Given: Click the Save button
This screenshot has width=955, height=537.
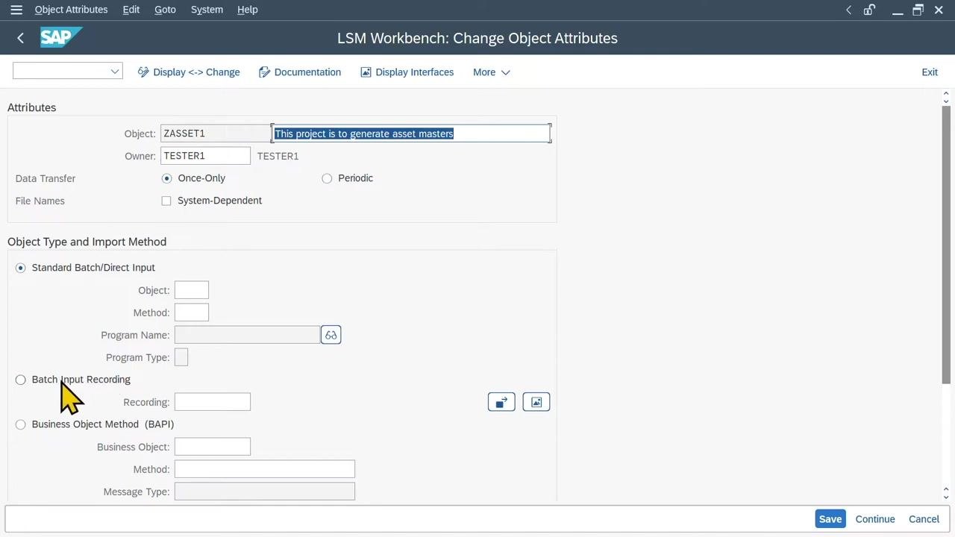Looking at the screenshot, I should tap(830, 519).
